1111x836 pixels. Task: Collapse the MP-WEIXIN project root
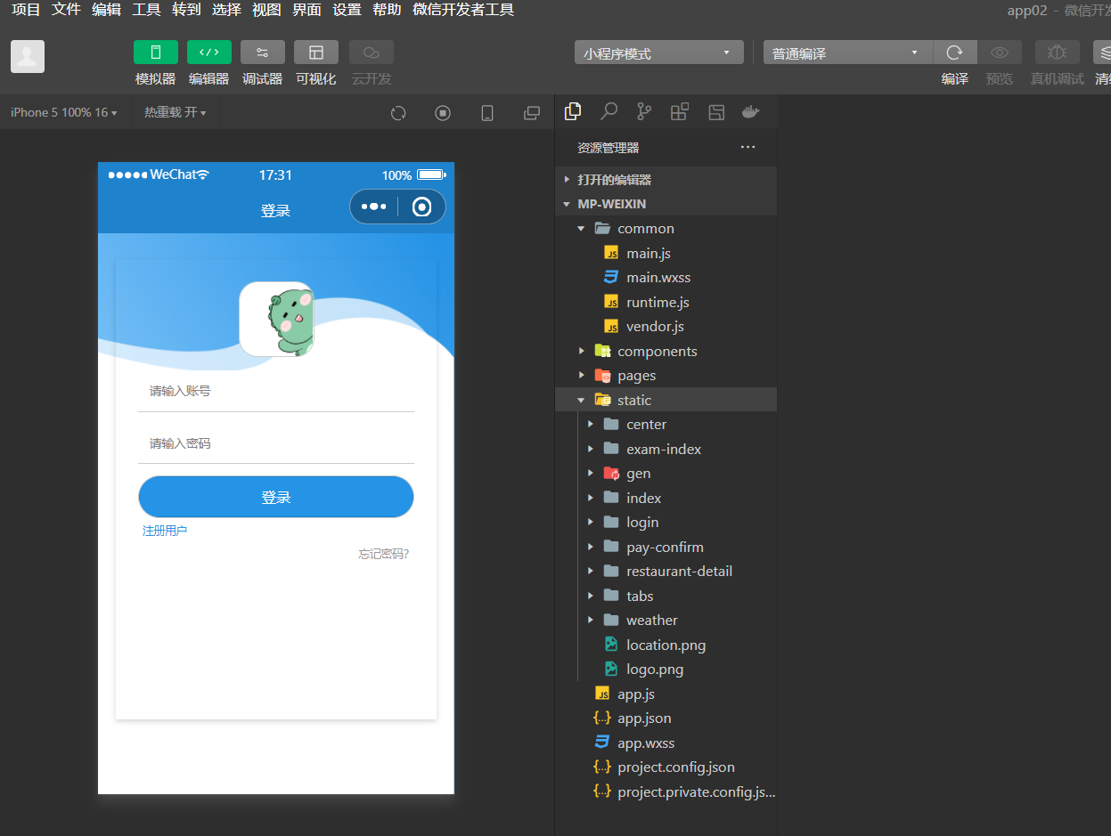click(666, 203)
